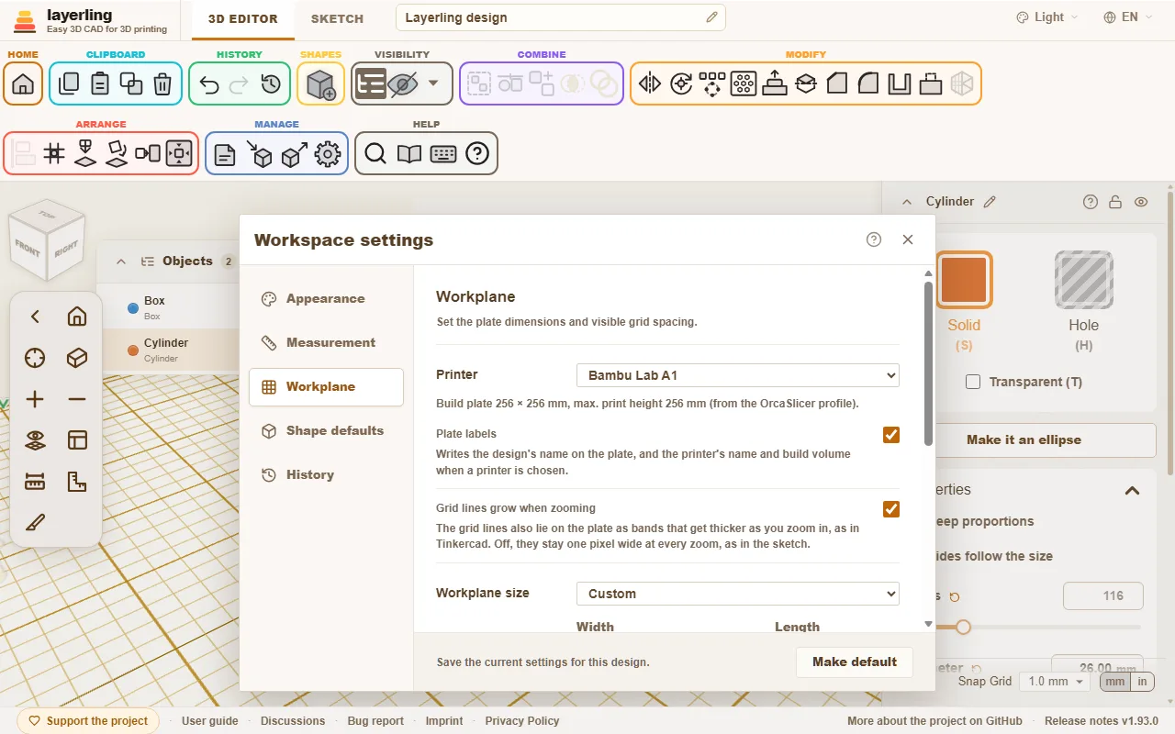Click the notes document icon in the Manage group

click(225, 154)
